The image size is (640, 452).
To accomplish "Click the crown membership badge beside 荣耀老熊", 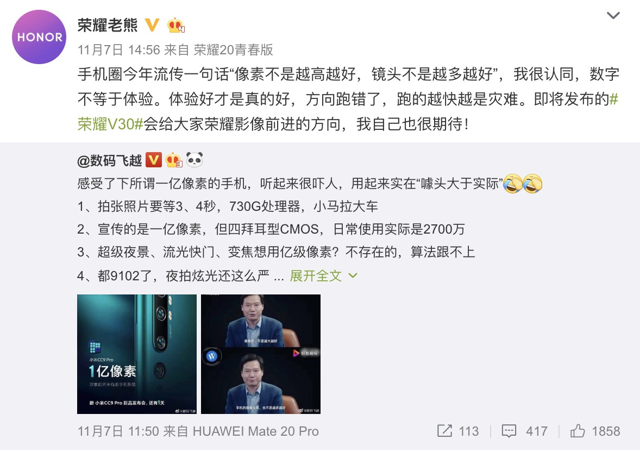I will tap(176, 26).
